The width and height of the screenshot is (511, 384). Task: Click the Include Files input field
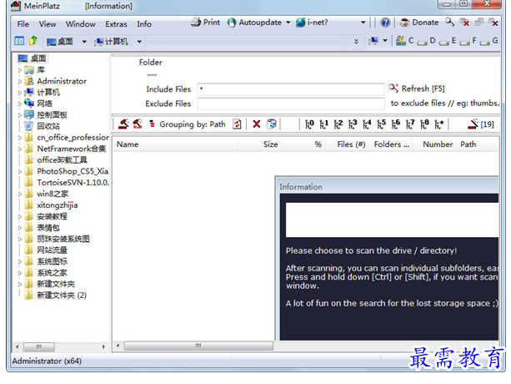click(291, 89)
